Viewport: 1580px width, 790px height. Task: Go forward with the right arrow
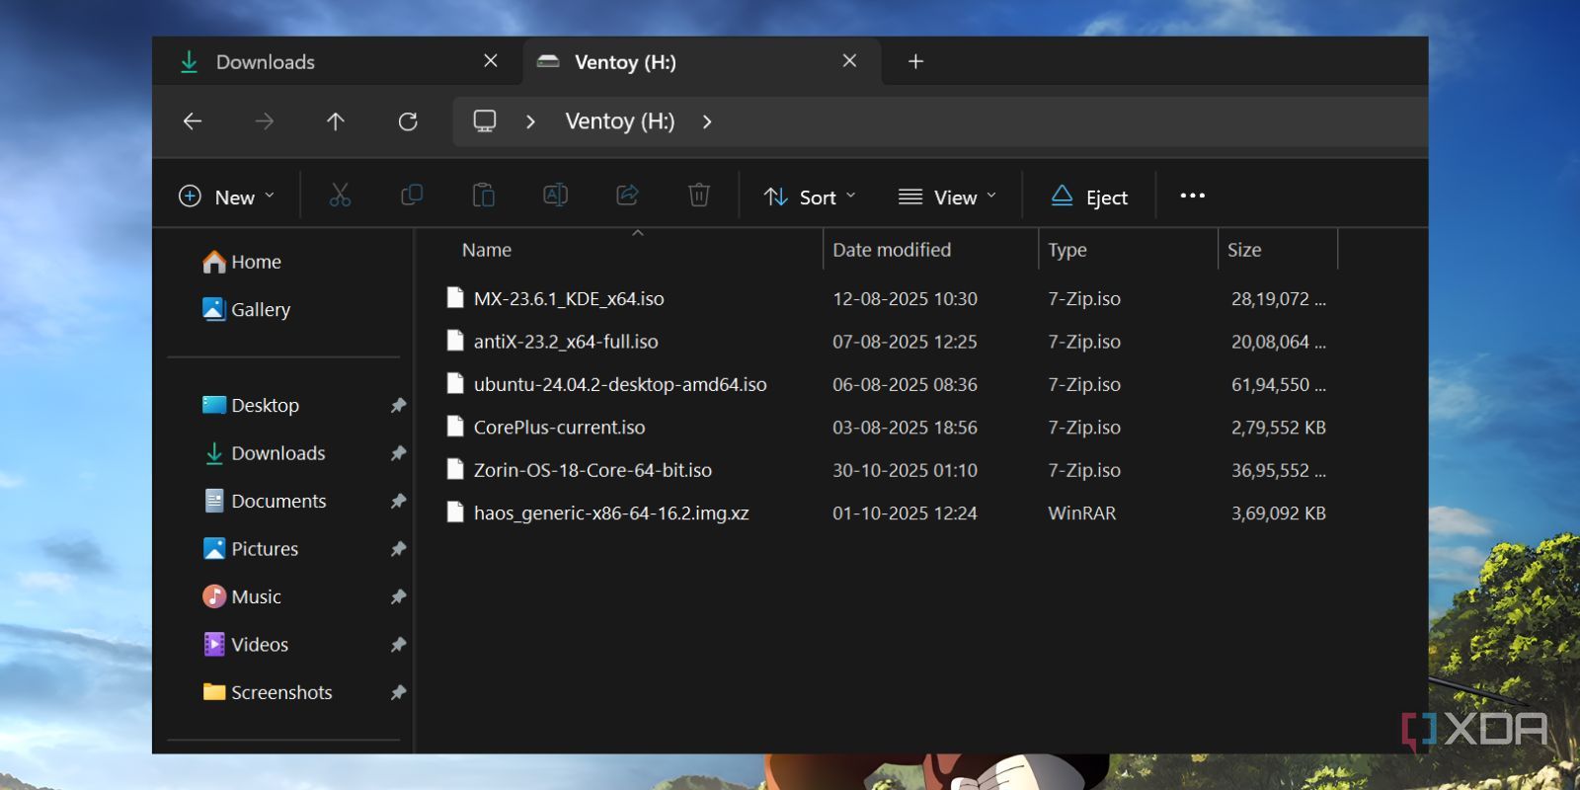tap(264, 120)
